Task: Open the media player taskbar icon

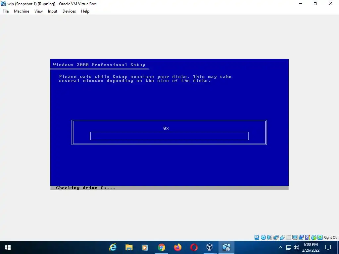Action: pos(145,247)
